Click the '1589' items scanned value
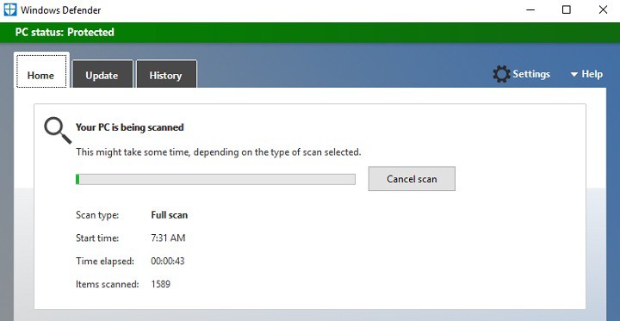620x321 pixels. coord(160,284)
